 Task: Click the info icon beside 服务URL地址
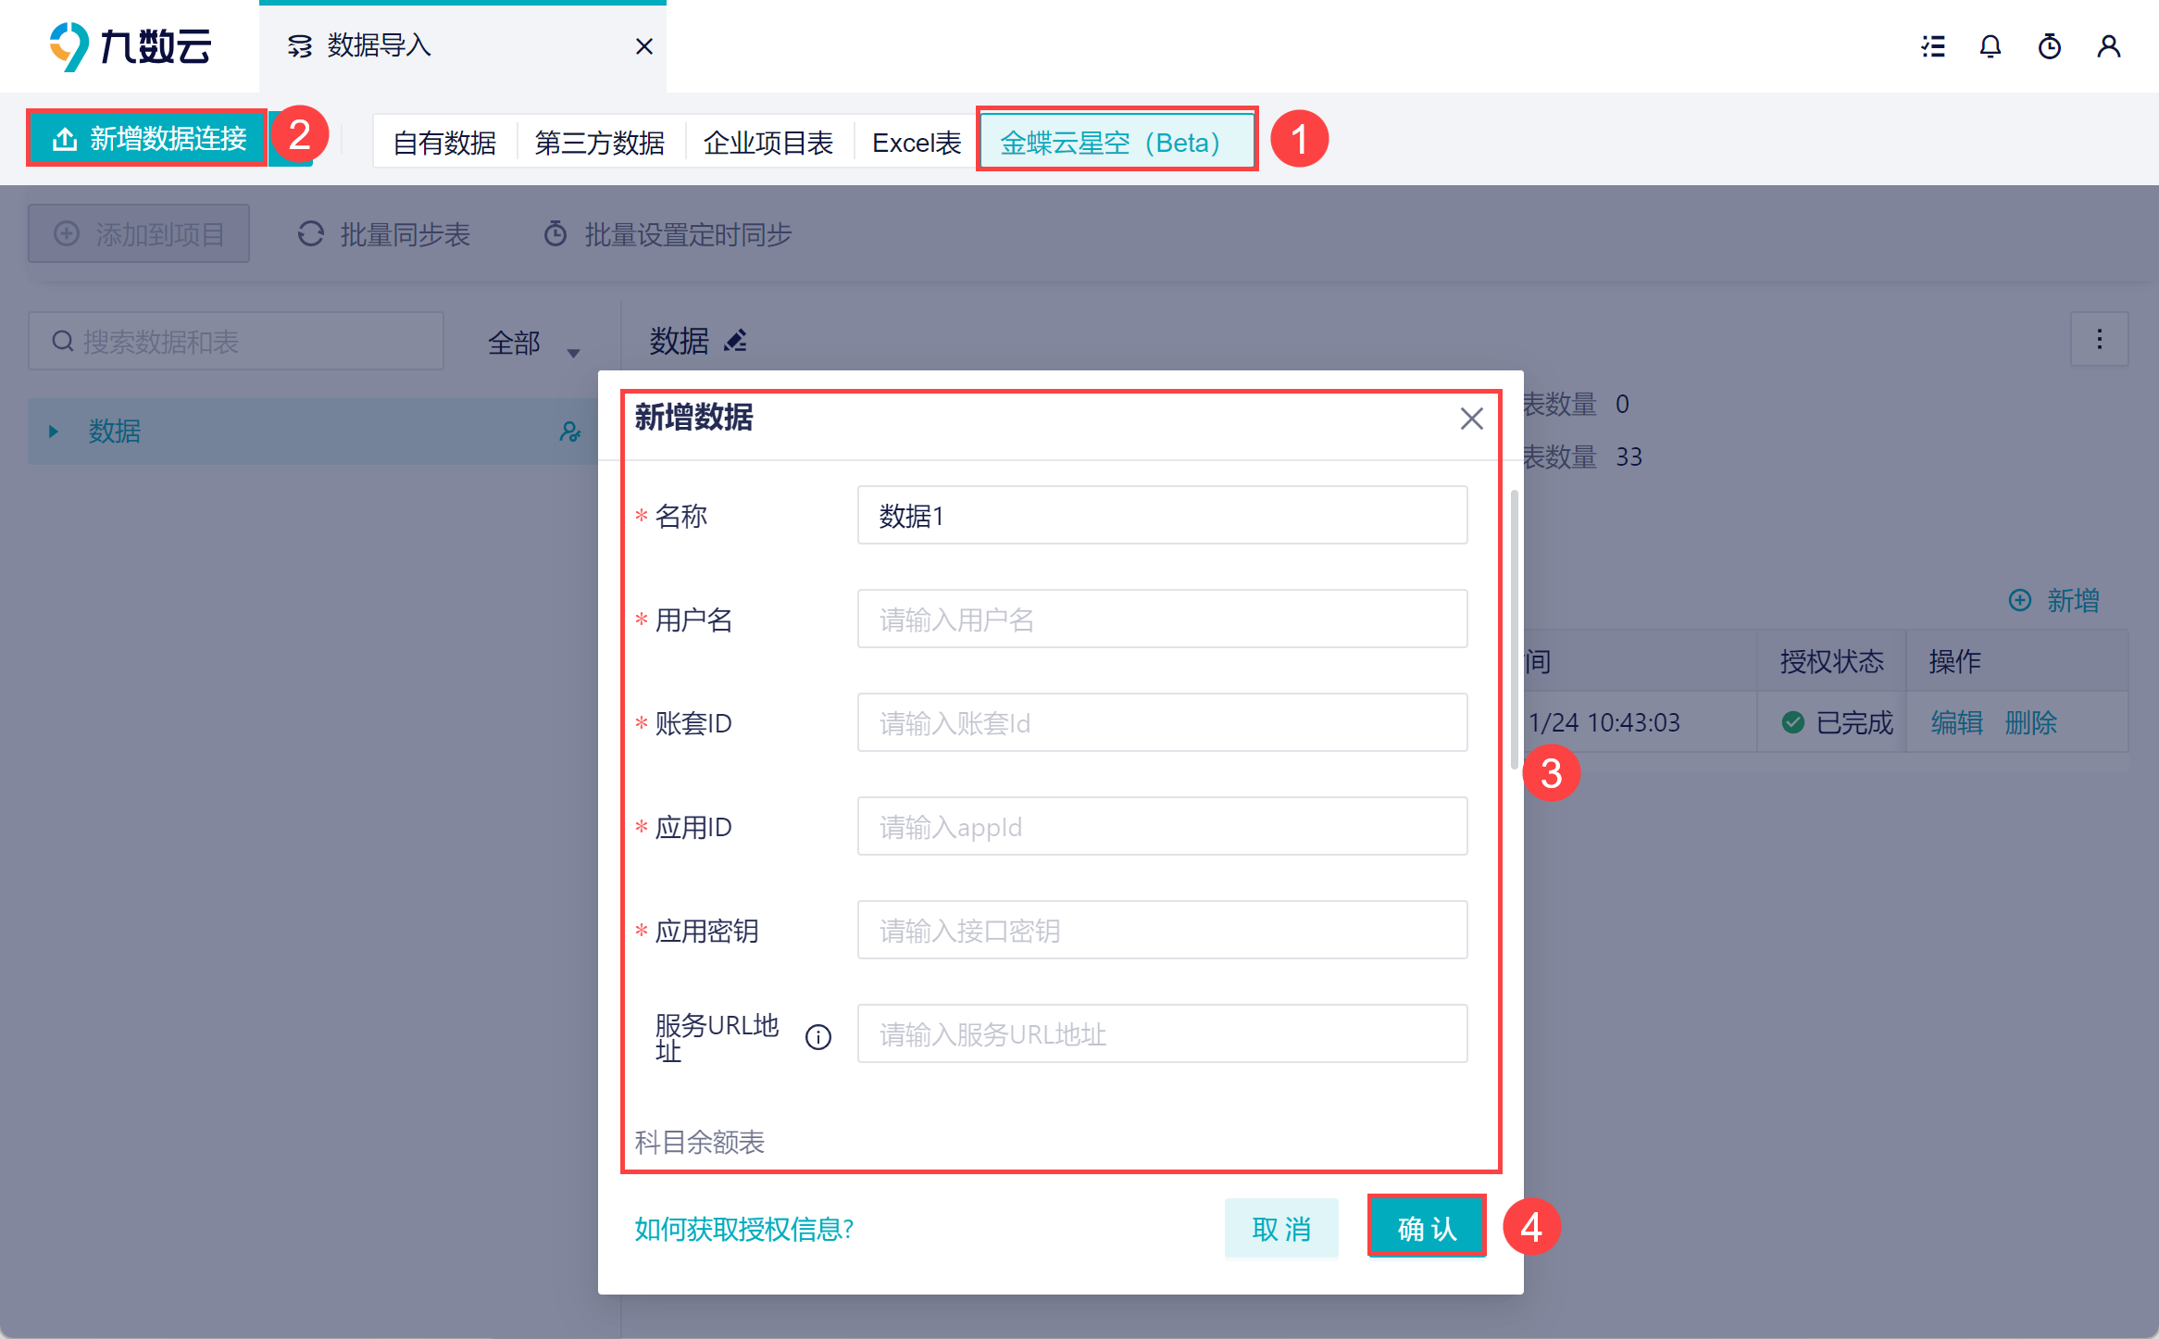pyautogui.click(x=818, y=1037)
